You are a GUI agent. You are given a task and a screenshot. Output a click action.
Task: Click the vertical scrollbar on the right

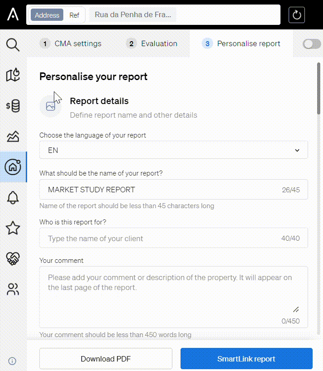[x=318, y=89]
